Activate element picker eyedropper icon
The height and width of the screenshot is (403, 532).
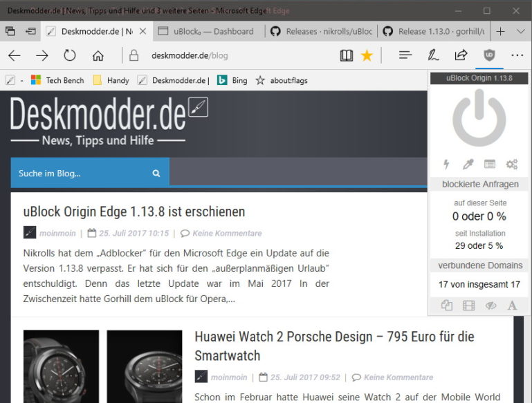[468, 164]
